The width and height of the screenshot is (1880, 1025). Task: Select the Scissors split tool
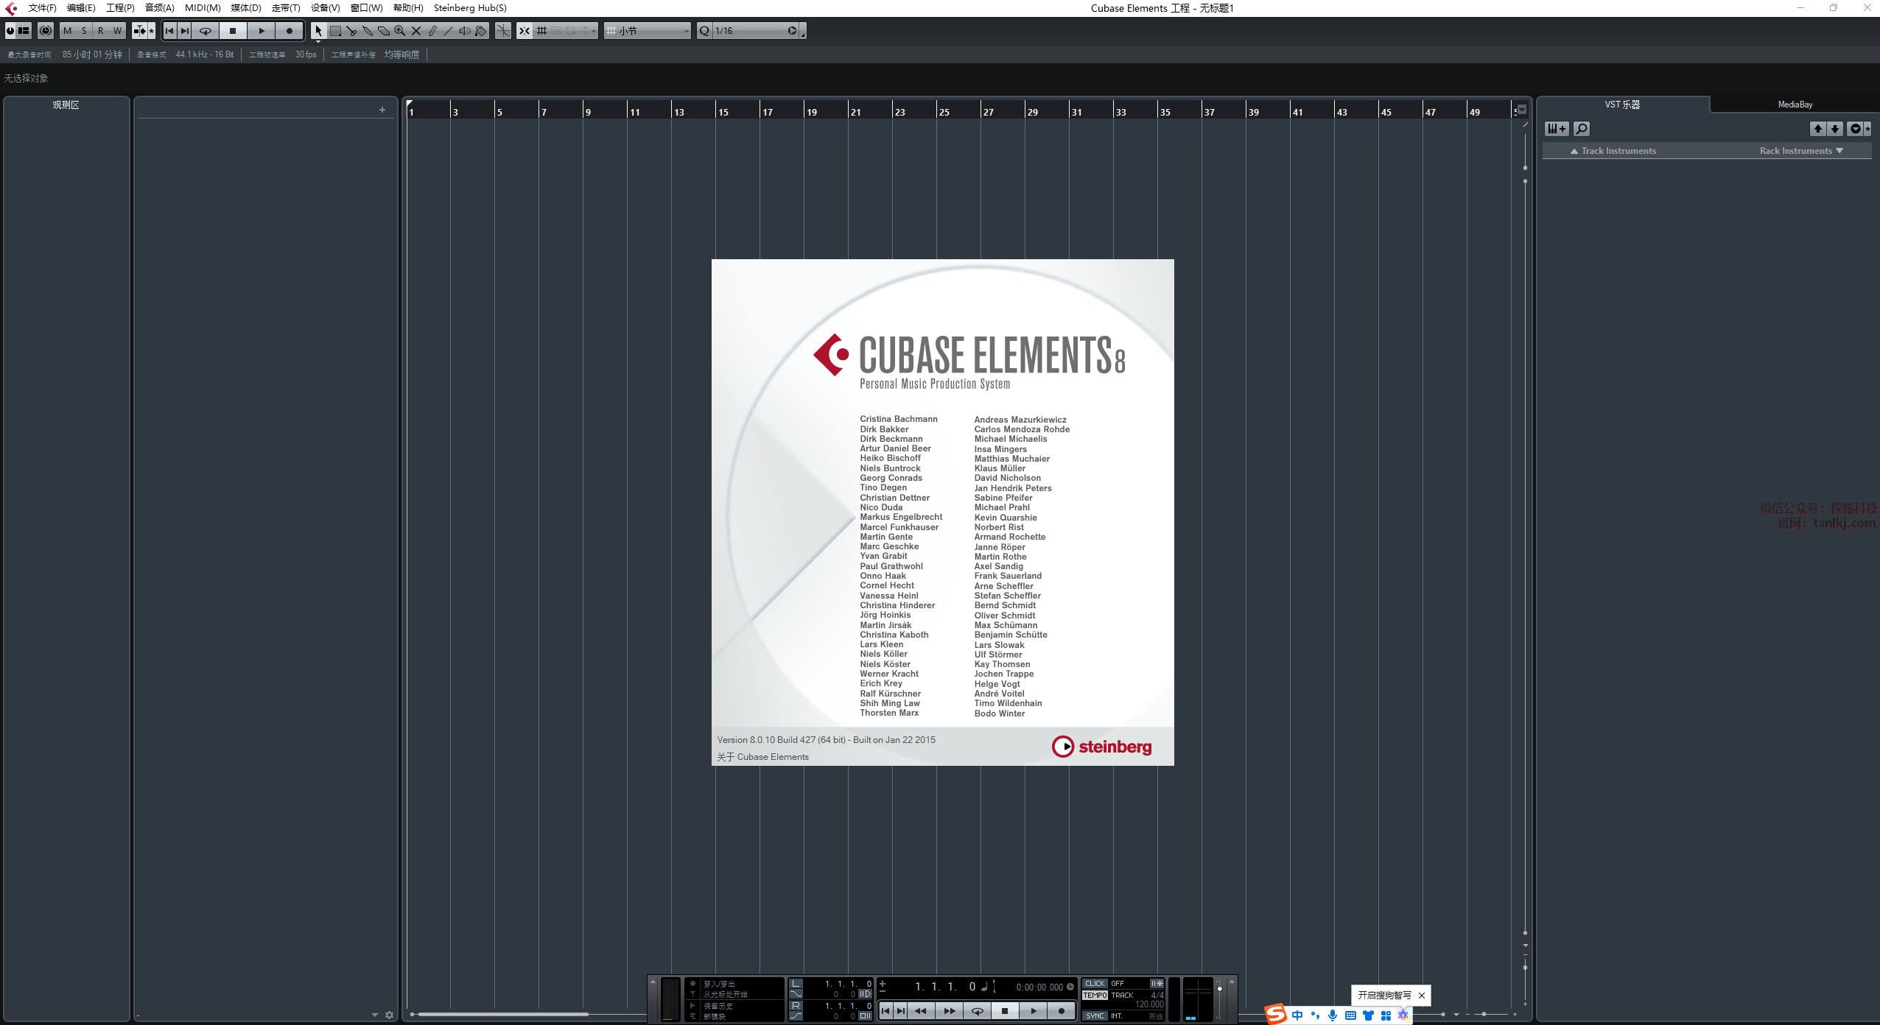[x=351, y=31]
